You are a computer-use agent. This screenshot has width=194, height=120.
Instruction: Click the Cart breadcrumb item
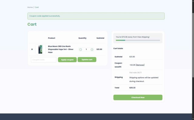37,7
